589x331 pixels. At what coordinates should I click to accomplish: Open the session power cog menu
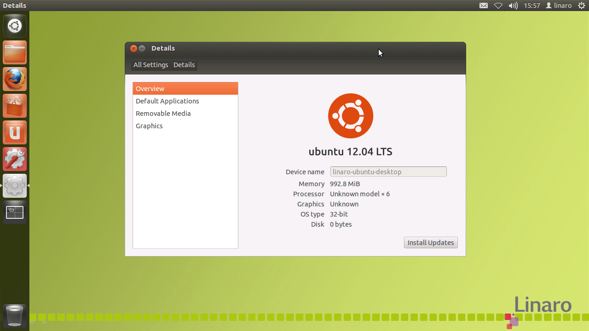coord(582,6)
